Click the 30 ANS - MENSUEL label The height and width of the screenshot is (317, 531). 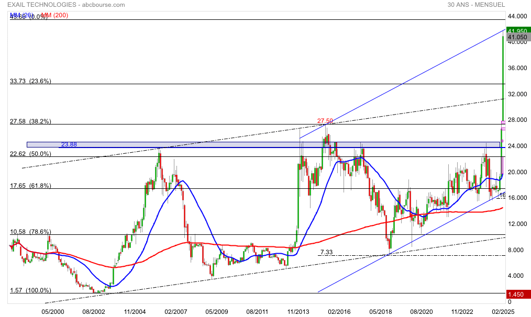tap(476, 5)
